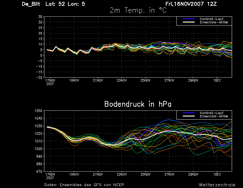The image size is (243, 188).
Task: Click the '2m Temp. in °C' chart title
Action: (x=138, y=10)
